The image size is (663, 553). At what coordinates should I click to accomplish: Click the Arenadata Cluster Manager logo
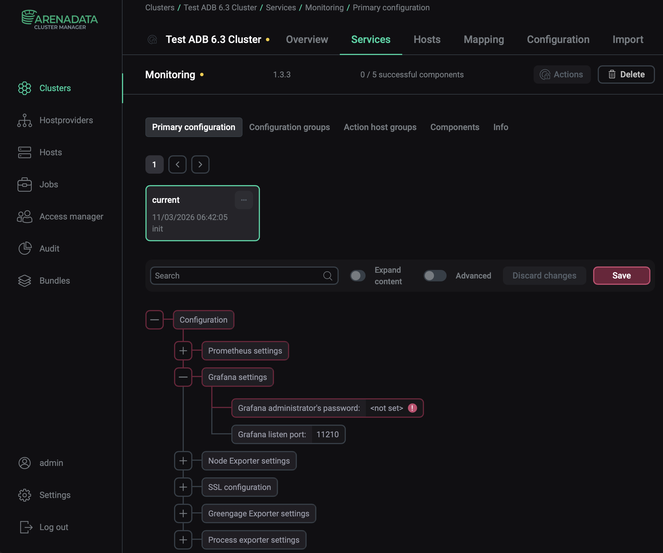click(59, 19)
